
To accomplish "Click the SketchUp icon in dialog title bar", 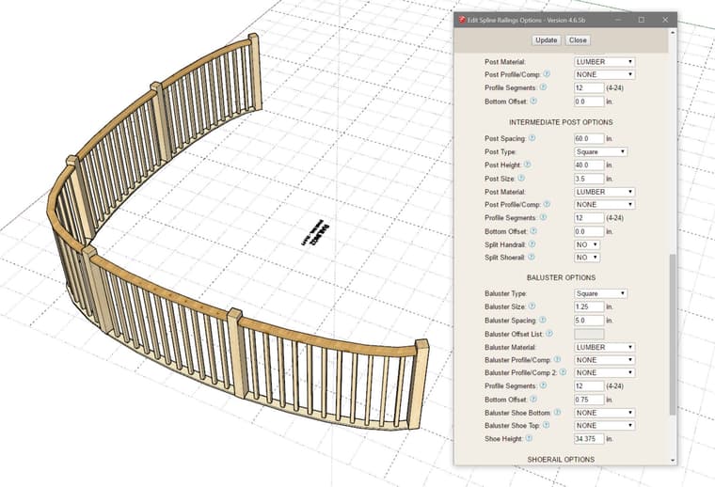I will 462,20.
